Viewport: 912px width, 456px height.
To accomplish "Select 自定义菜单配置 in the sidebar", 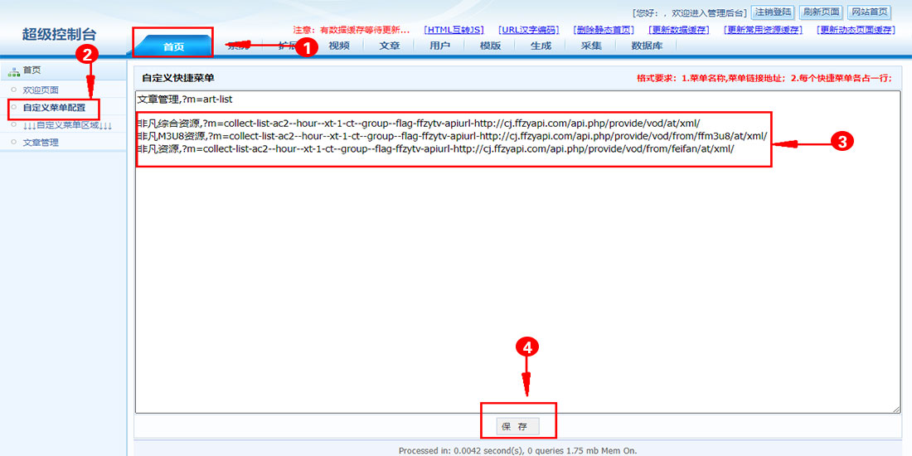I will tap(54, 108).
